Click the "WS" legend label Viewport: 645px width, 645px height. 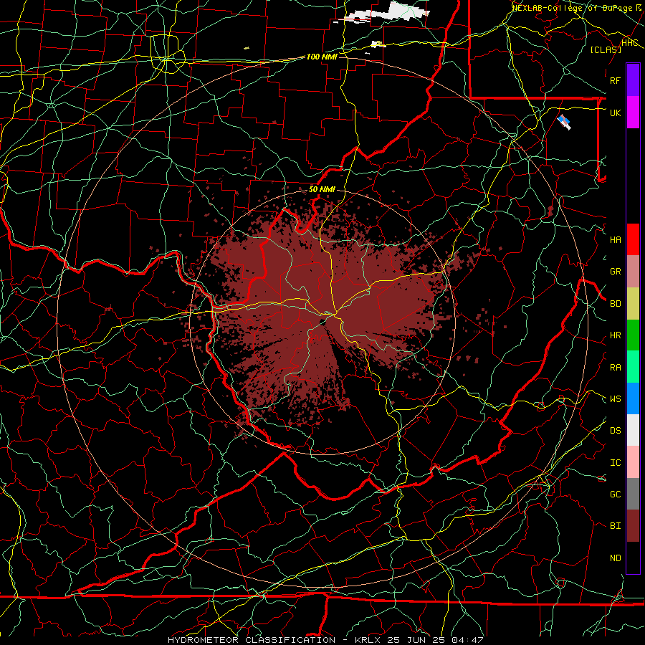click(615, 398)
